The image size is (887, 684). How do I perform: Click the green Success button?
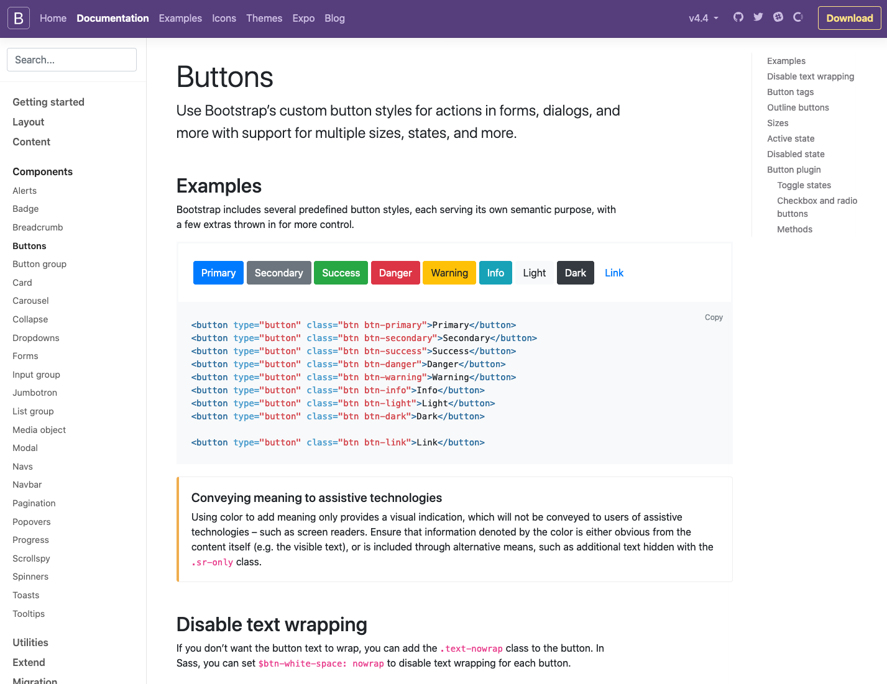pos(341,273)
